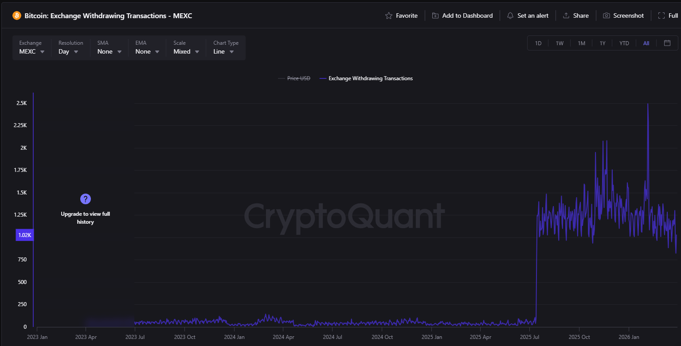
Task: Click the 750 y-axis label
Action: [x=22, y=260]
